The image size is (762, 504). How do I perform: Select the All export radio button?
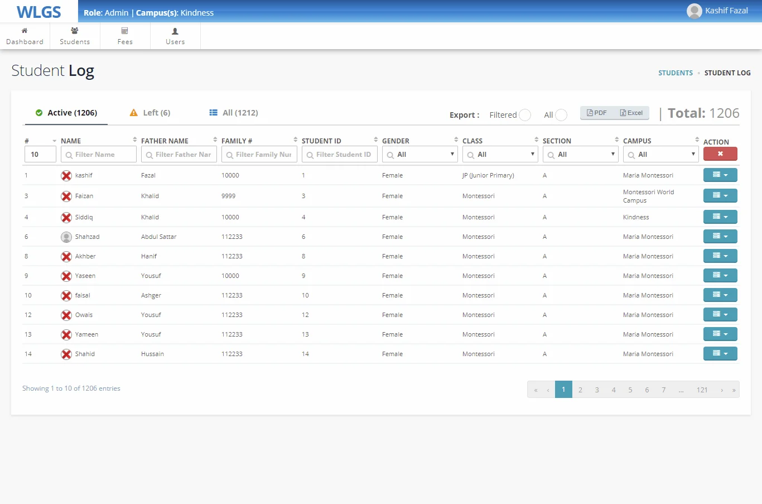pos(561,115)
